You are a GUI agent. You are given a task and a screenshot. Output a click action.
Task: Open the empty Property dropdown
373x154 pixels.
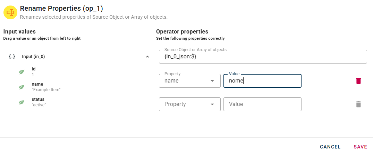click(189, 104)
